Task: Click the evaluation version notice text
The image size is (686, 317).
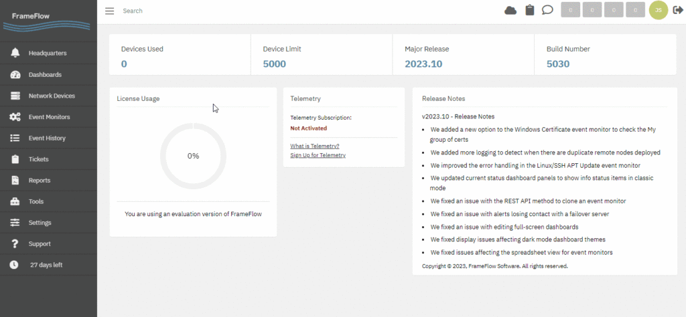Action: 193,214
